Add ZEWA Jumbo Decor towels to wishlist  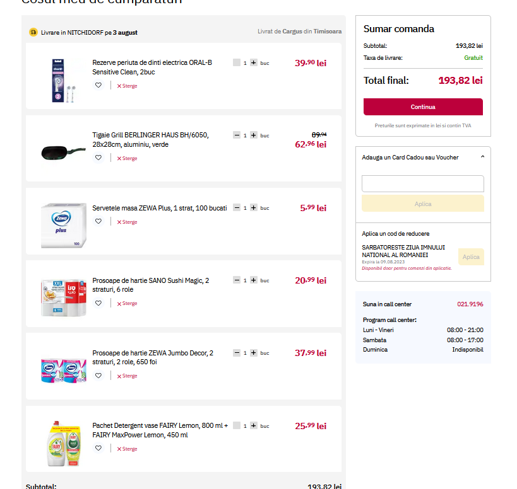tap(98, 376)
